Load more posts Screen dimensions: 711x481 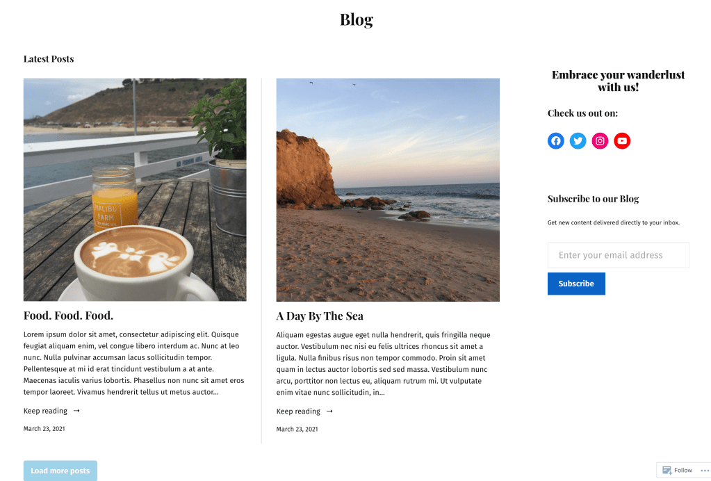pyautogui.click(x=60, y=471)
